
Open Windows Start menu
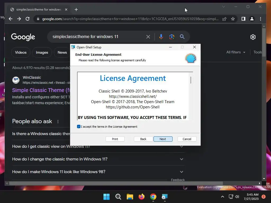tap(106, 197)
